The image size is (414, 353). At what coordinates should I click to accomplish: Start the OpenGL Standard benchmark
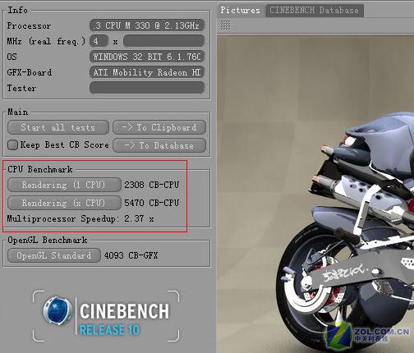[54, 255]
